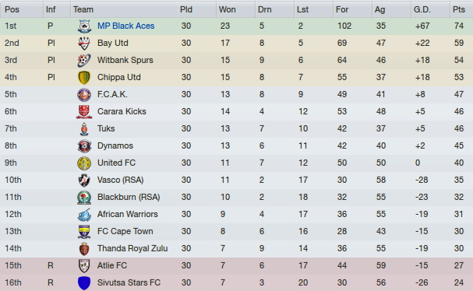473x291 pixels.
Task: Click the United FC yellow round badge
Action: (84, 163)
